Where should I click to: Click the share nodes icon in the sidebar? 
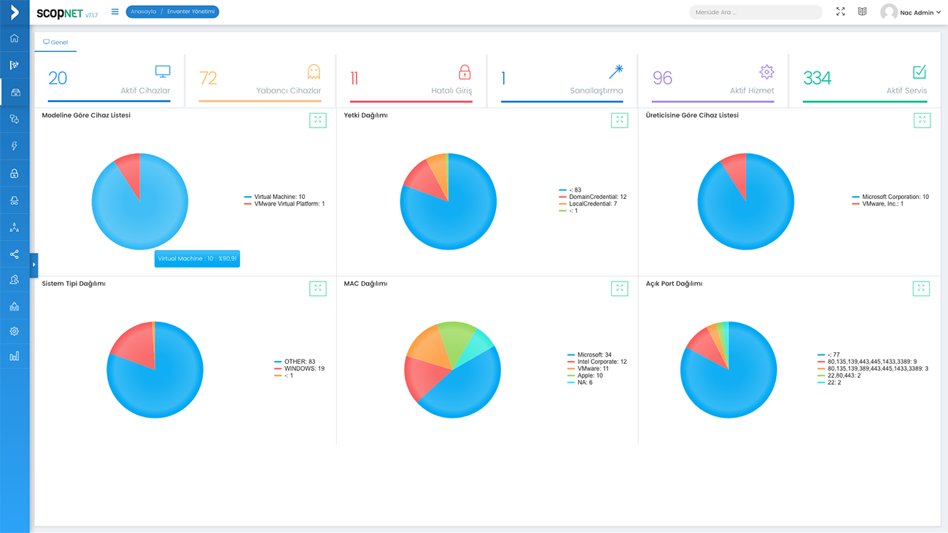(15, 254)
